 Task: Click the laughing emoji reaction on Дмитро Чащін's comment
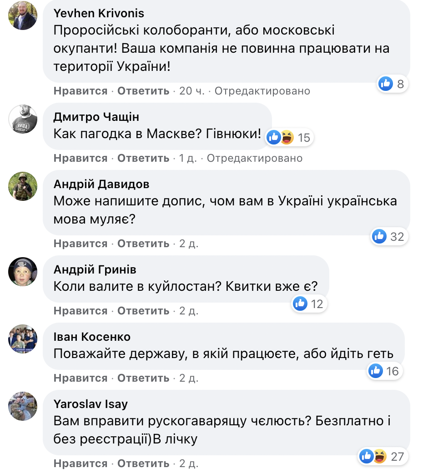(287, 137)
